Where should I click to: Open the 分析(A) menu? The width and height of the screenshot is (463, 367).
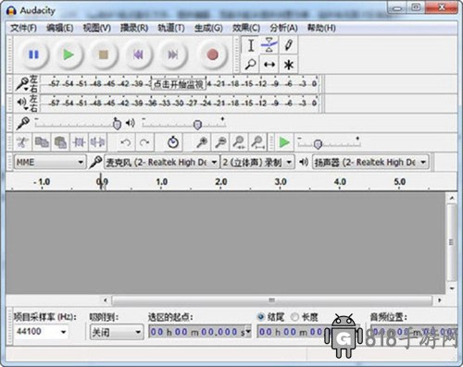283,28
